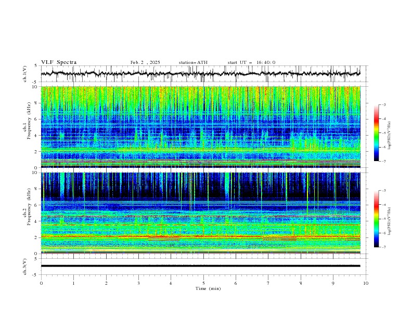Image resolution: width=412 pixels, height=318 pixels.
Task: Click the "-3" tick on ch.1 colorbar
Action: click(x=384, y=104)
